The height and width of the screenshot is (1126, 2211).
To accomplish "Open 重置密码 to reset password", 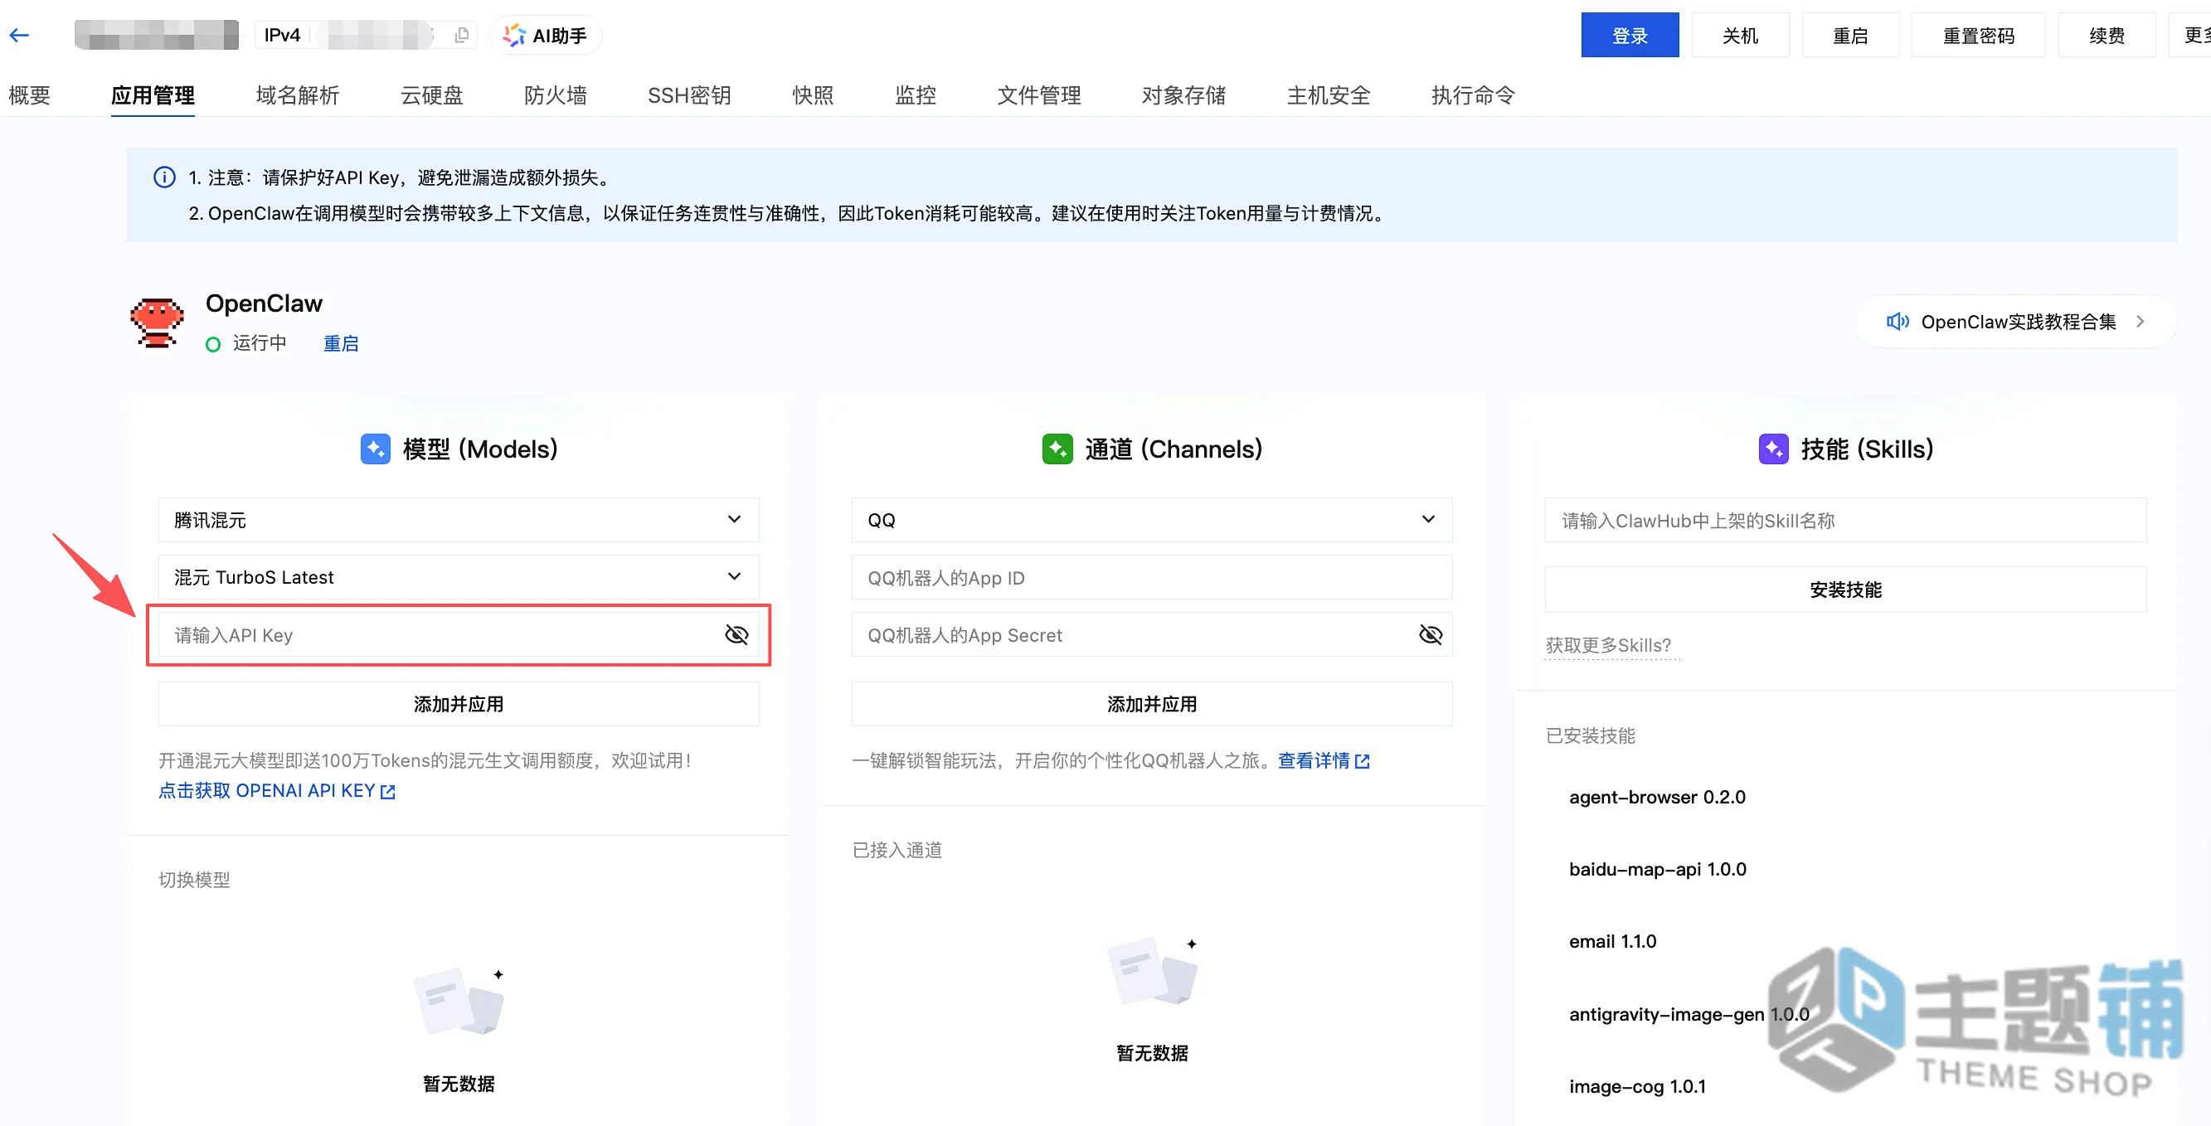I will click(1977, 35).
